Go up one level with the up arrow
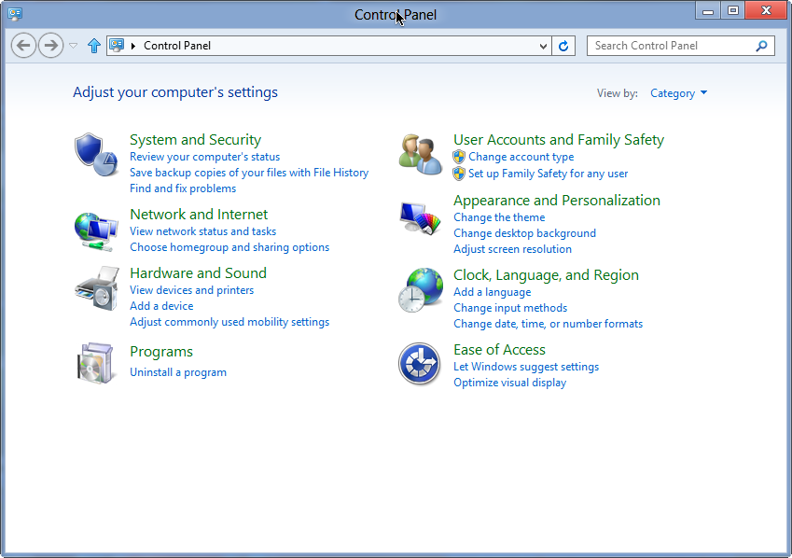 coord(94,46)
